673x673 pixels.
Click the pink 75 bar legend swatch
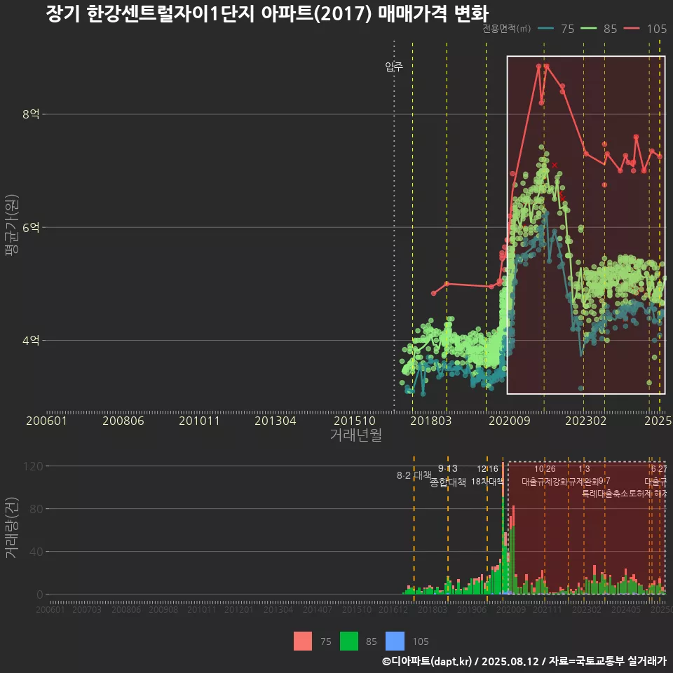click(x=303, y=641)
